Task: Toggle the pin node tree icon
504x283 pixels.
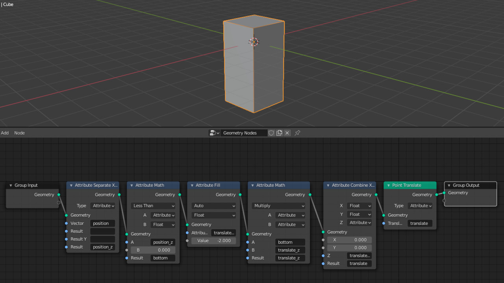Action: click(297, 133)
